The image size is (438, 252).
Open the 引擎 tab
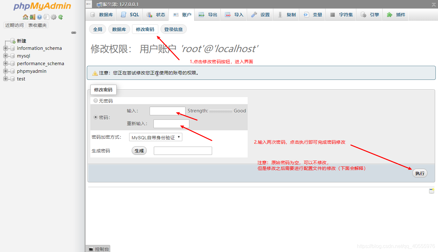click(x=370, y=15)
